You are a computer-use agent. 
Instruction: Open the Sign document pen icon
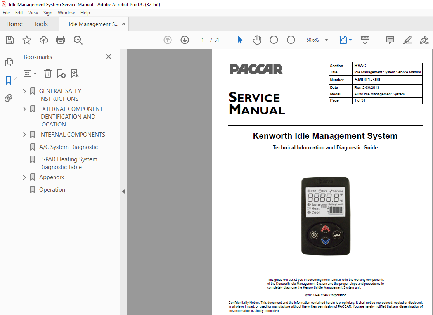pyautogui.click(x=424, y=40)
